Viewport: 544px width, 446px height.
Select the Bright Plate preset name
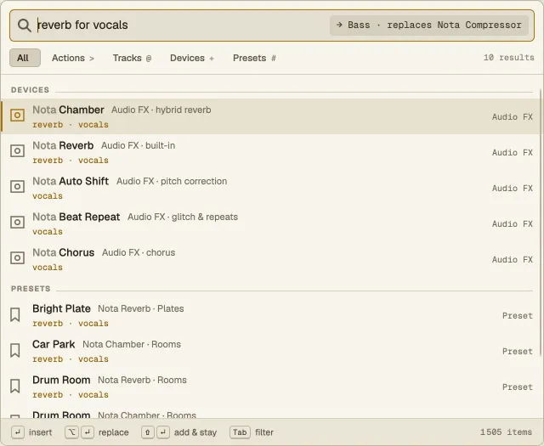click(62, 308)
